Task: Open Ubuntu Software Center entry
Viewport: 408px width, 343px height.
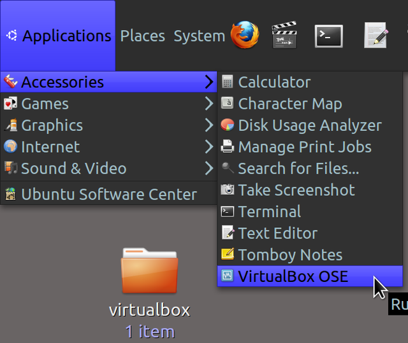Action: coord(108,194)
